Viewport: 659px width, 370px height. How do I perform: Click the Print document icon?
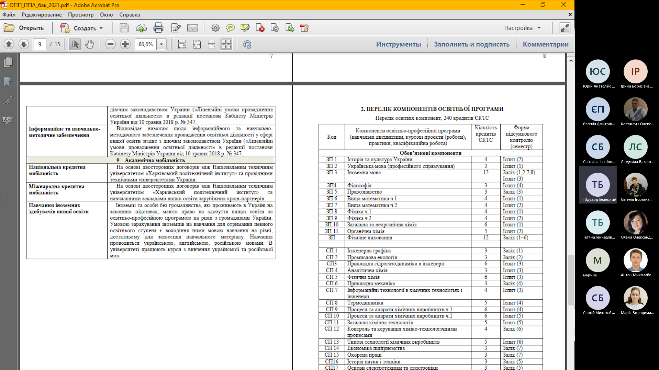click(x=158, y=28)
